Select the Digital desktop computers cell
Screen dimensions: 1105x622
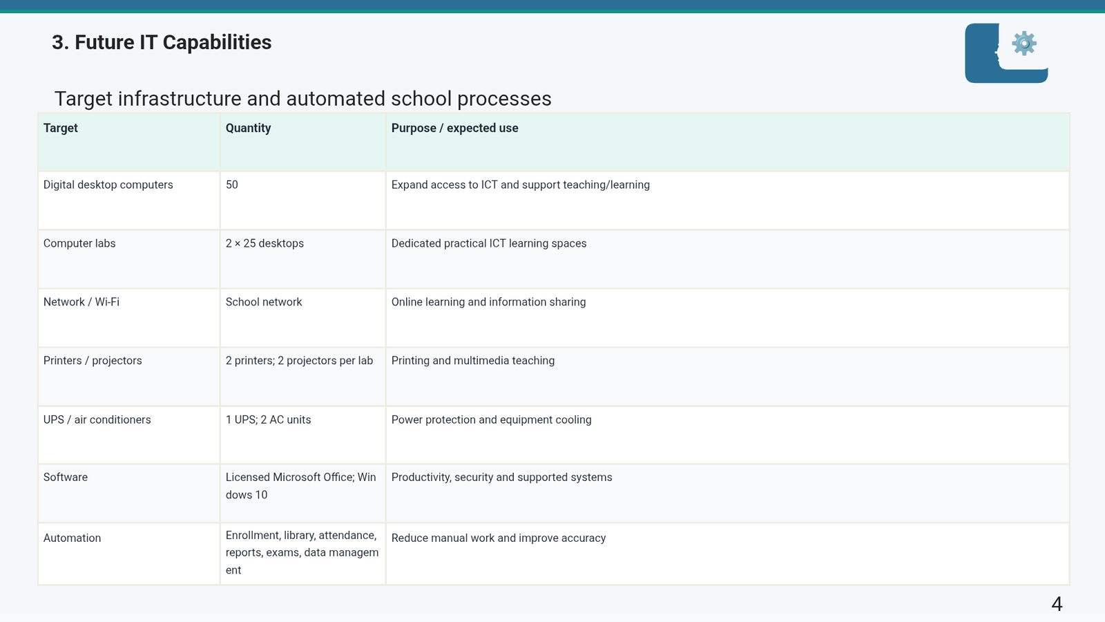[x=129, y=200]
